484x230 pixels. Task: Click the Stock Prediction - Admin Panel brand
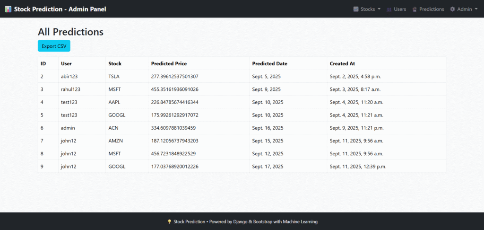[x=56, y=9]
